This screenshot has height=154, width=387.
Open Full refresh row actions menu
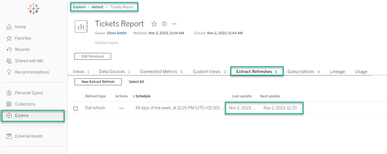(122, 108)
